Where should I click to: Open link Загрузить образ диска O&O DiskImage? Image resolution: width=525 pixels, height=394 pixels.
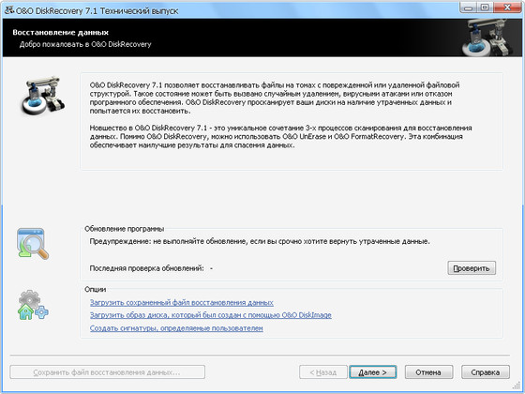point(211,315)
